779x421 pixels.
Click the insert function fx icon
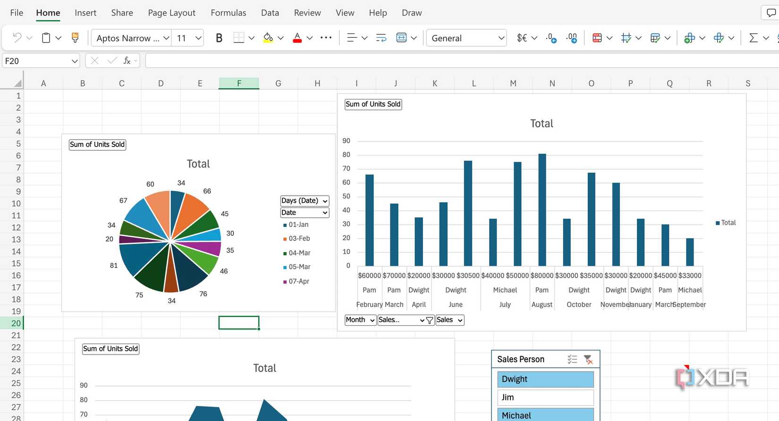[x=127, y=61]
